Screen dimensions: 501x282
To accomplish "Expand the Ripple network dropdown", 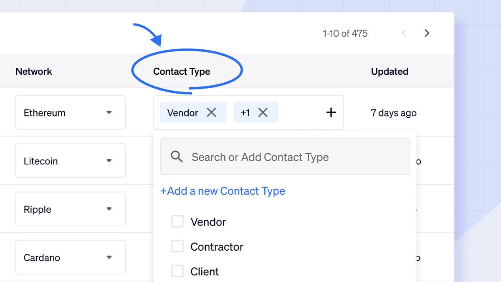I will click(x=71, y=209).
